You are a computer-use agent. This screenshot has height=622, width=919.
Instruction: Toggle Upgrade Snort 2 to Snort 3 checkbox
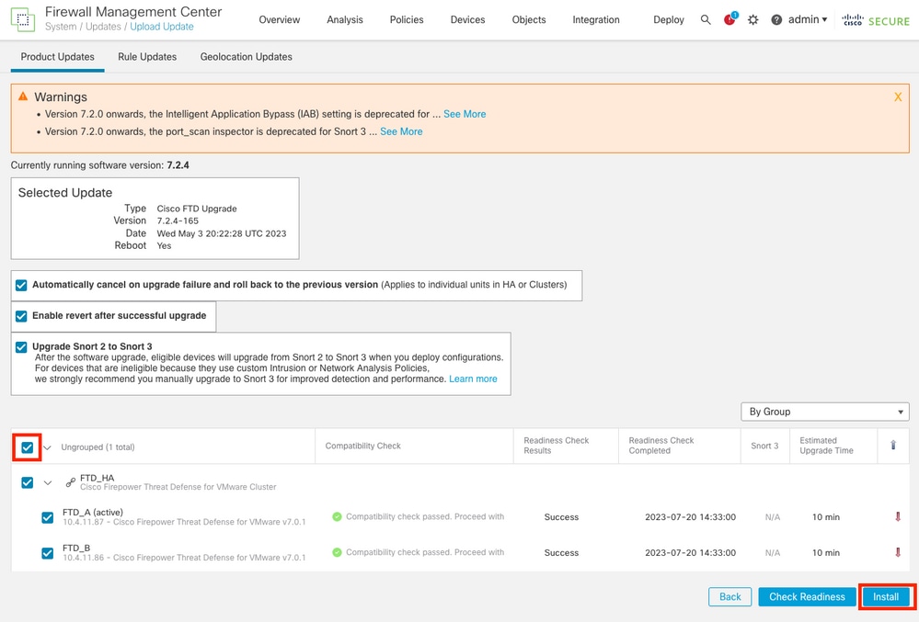[x=22, y=347]
